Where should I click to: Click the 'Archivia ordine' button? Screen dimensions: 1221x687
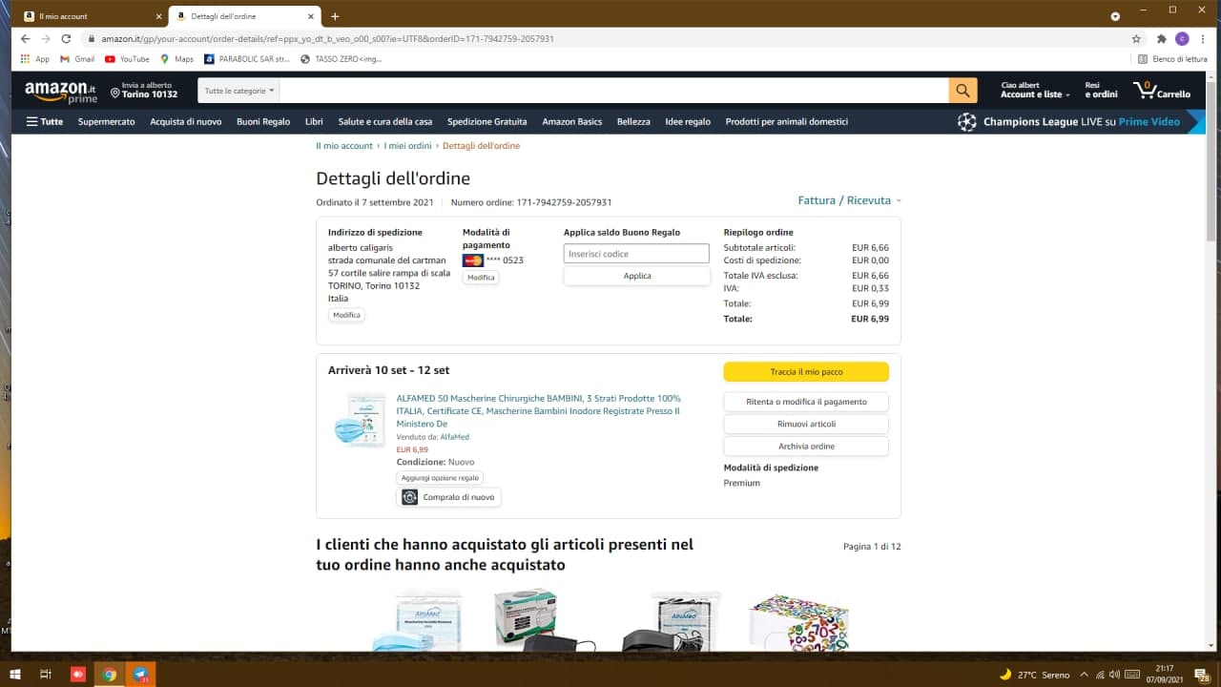[x=806, y=447]
